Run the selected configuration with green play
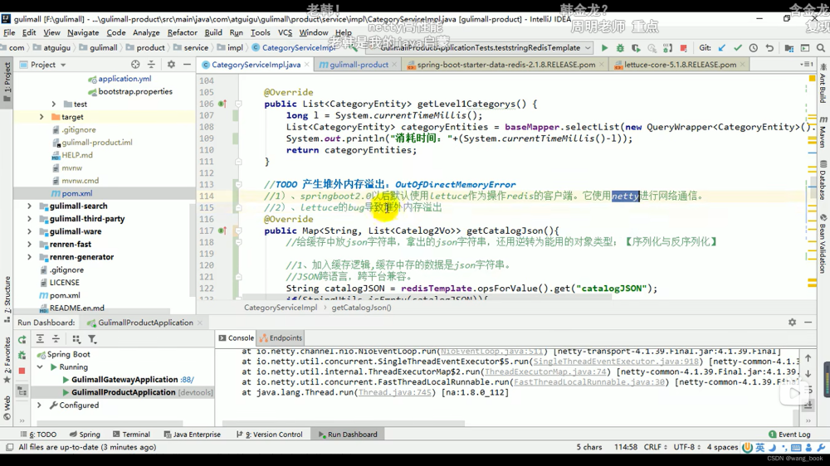Screen dimensions: 830x466 click(x=604, y=47)
